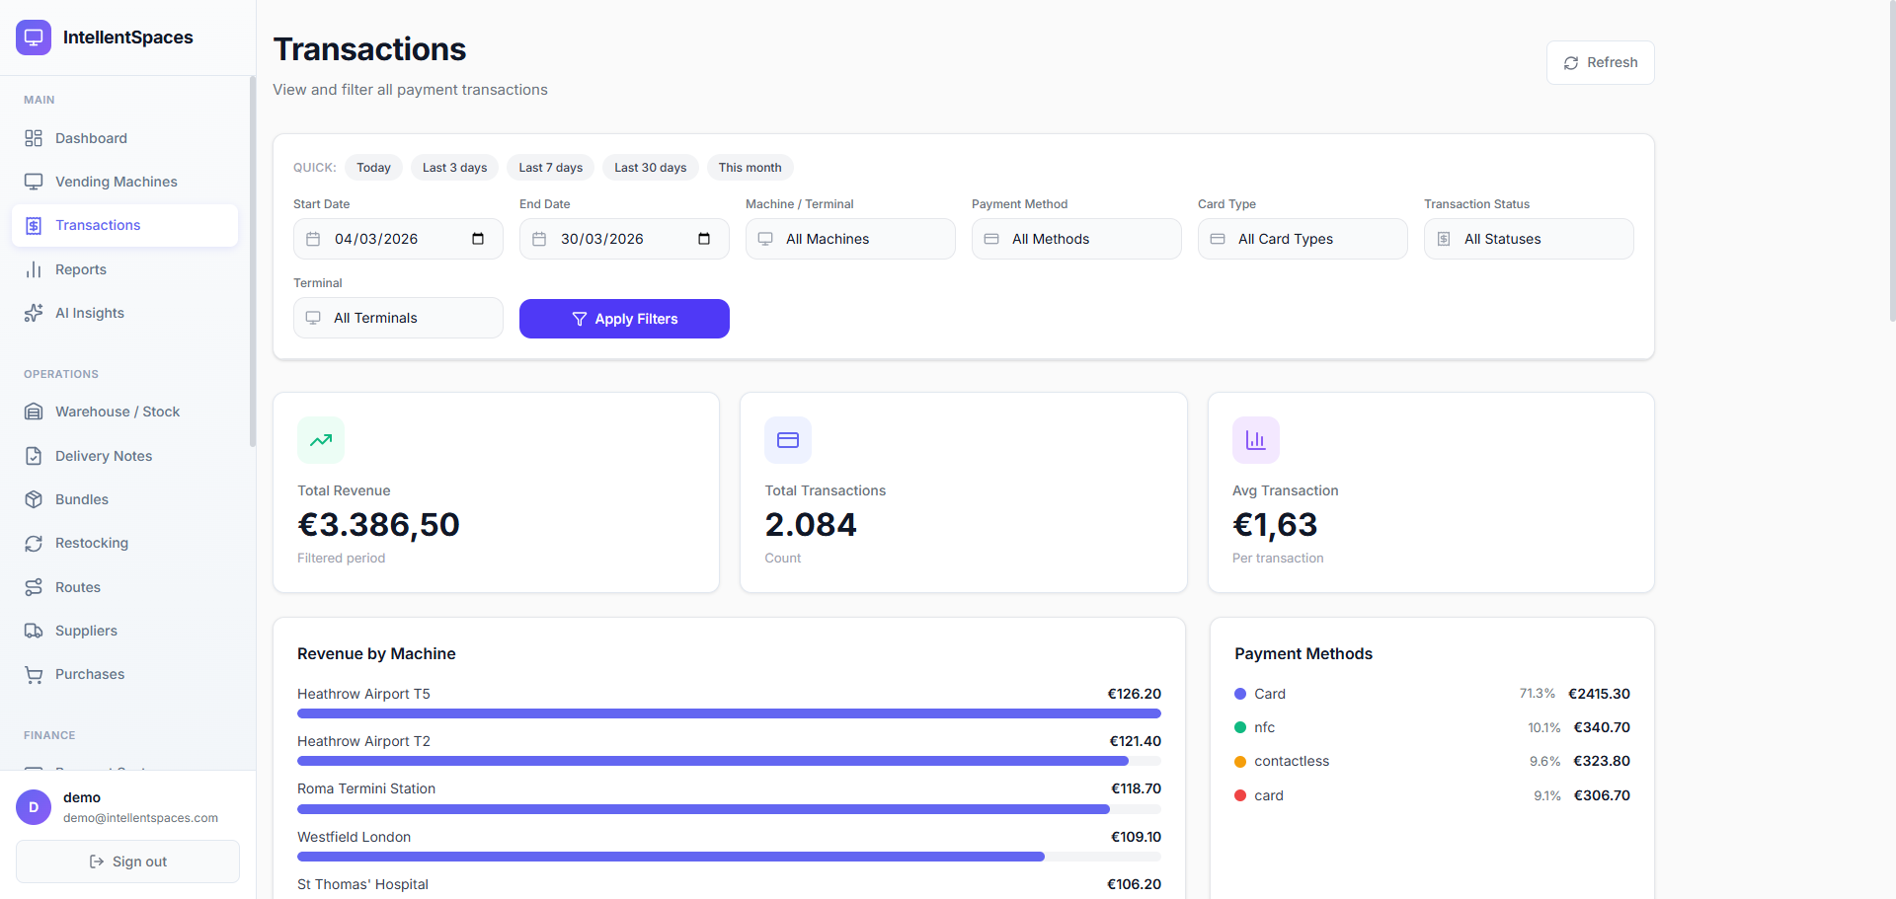The height and width of the screenshot is (899, 1896).
Task: Open the Start Date calendar picker icon
Action: point(478,239)
